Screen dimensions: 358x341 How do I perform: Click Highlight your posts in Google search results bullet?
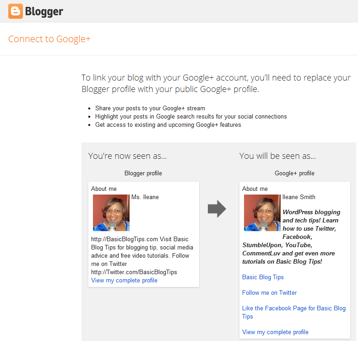[x=191, y=116]
